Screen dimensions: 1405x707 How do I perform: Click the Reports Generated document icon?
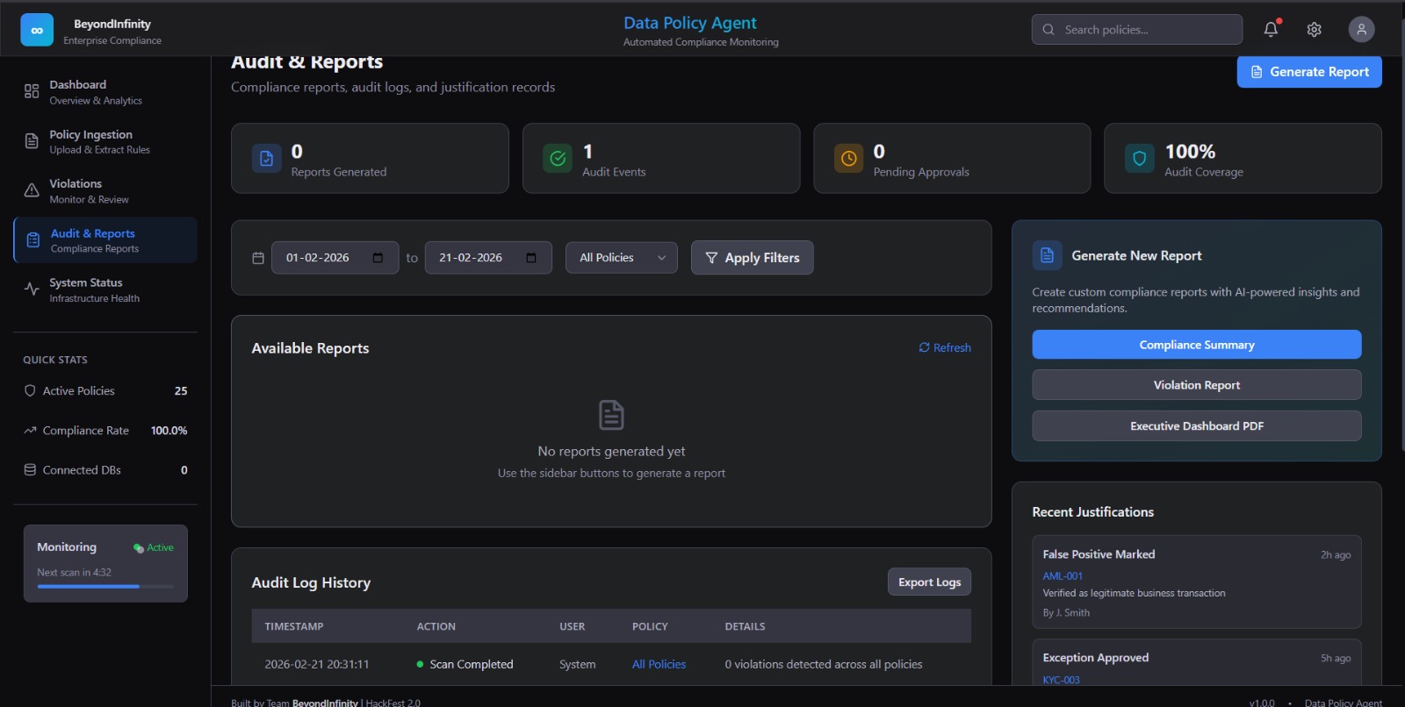point(266,159)
